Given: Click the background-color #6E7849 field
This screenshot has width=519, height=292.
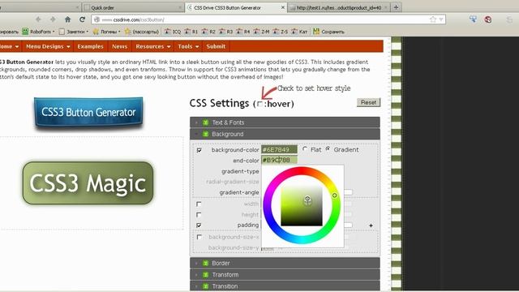Looking at the screenshot, I should (x=279, y=149).
